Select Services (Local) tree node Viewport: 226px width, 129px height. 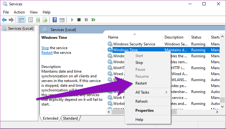18,28
